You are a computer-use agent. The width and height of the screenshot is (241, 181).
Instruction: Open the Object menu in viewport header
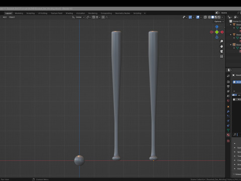[12, 17]
